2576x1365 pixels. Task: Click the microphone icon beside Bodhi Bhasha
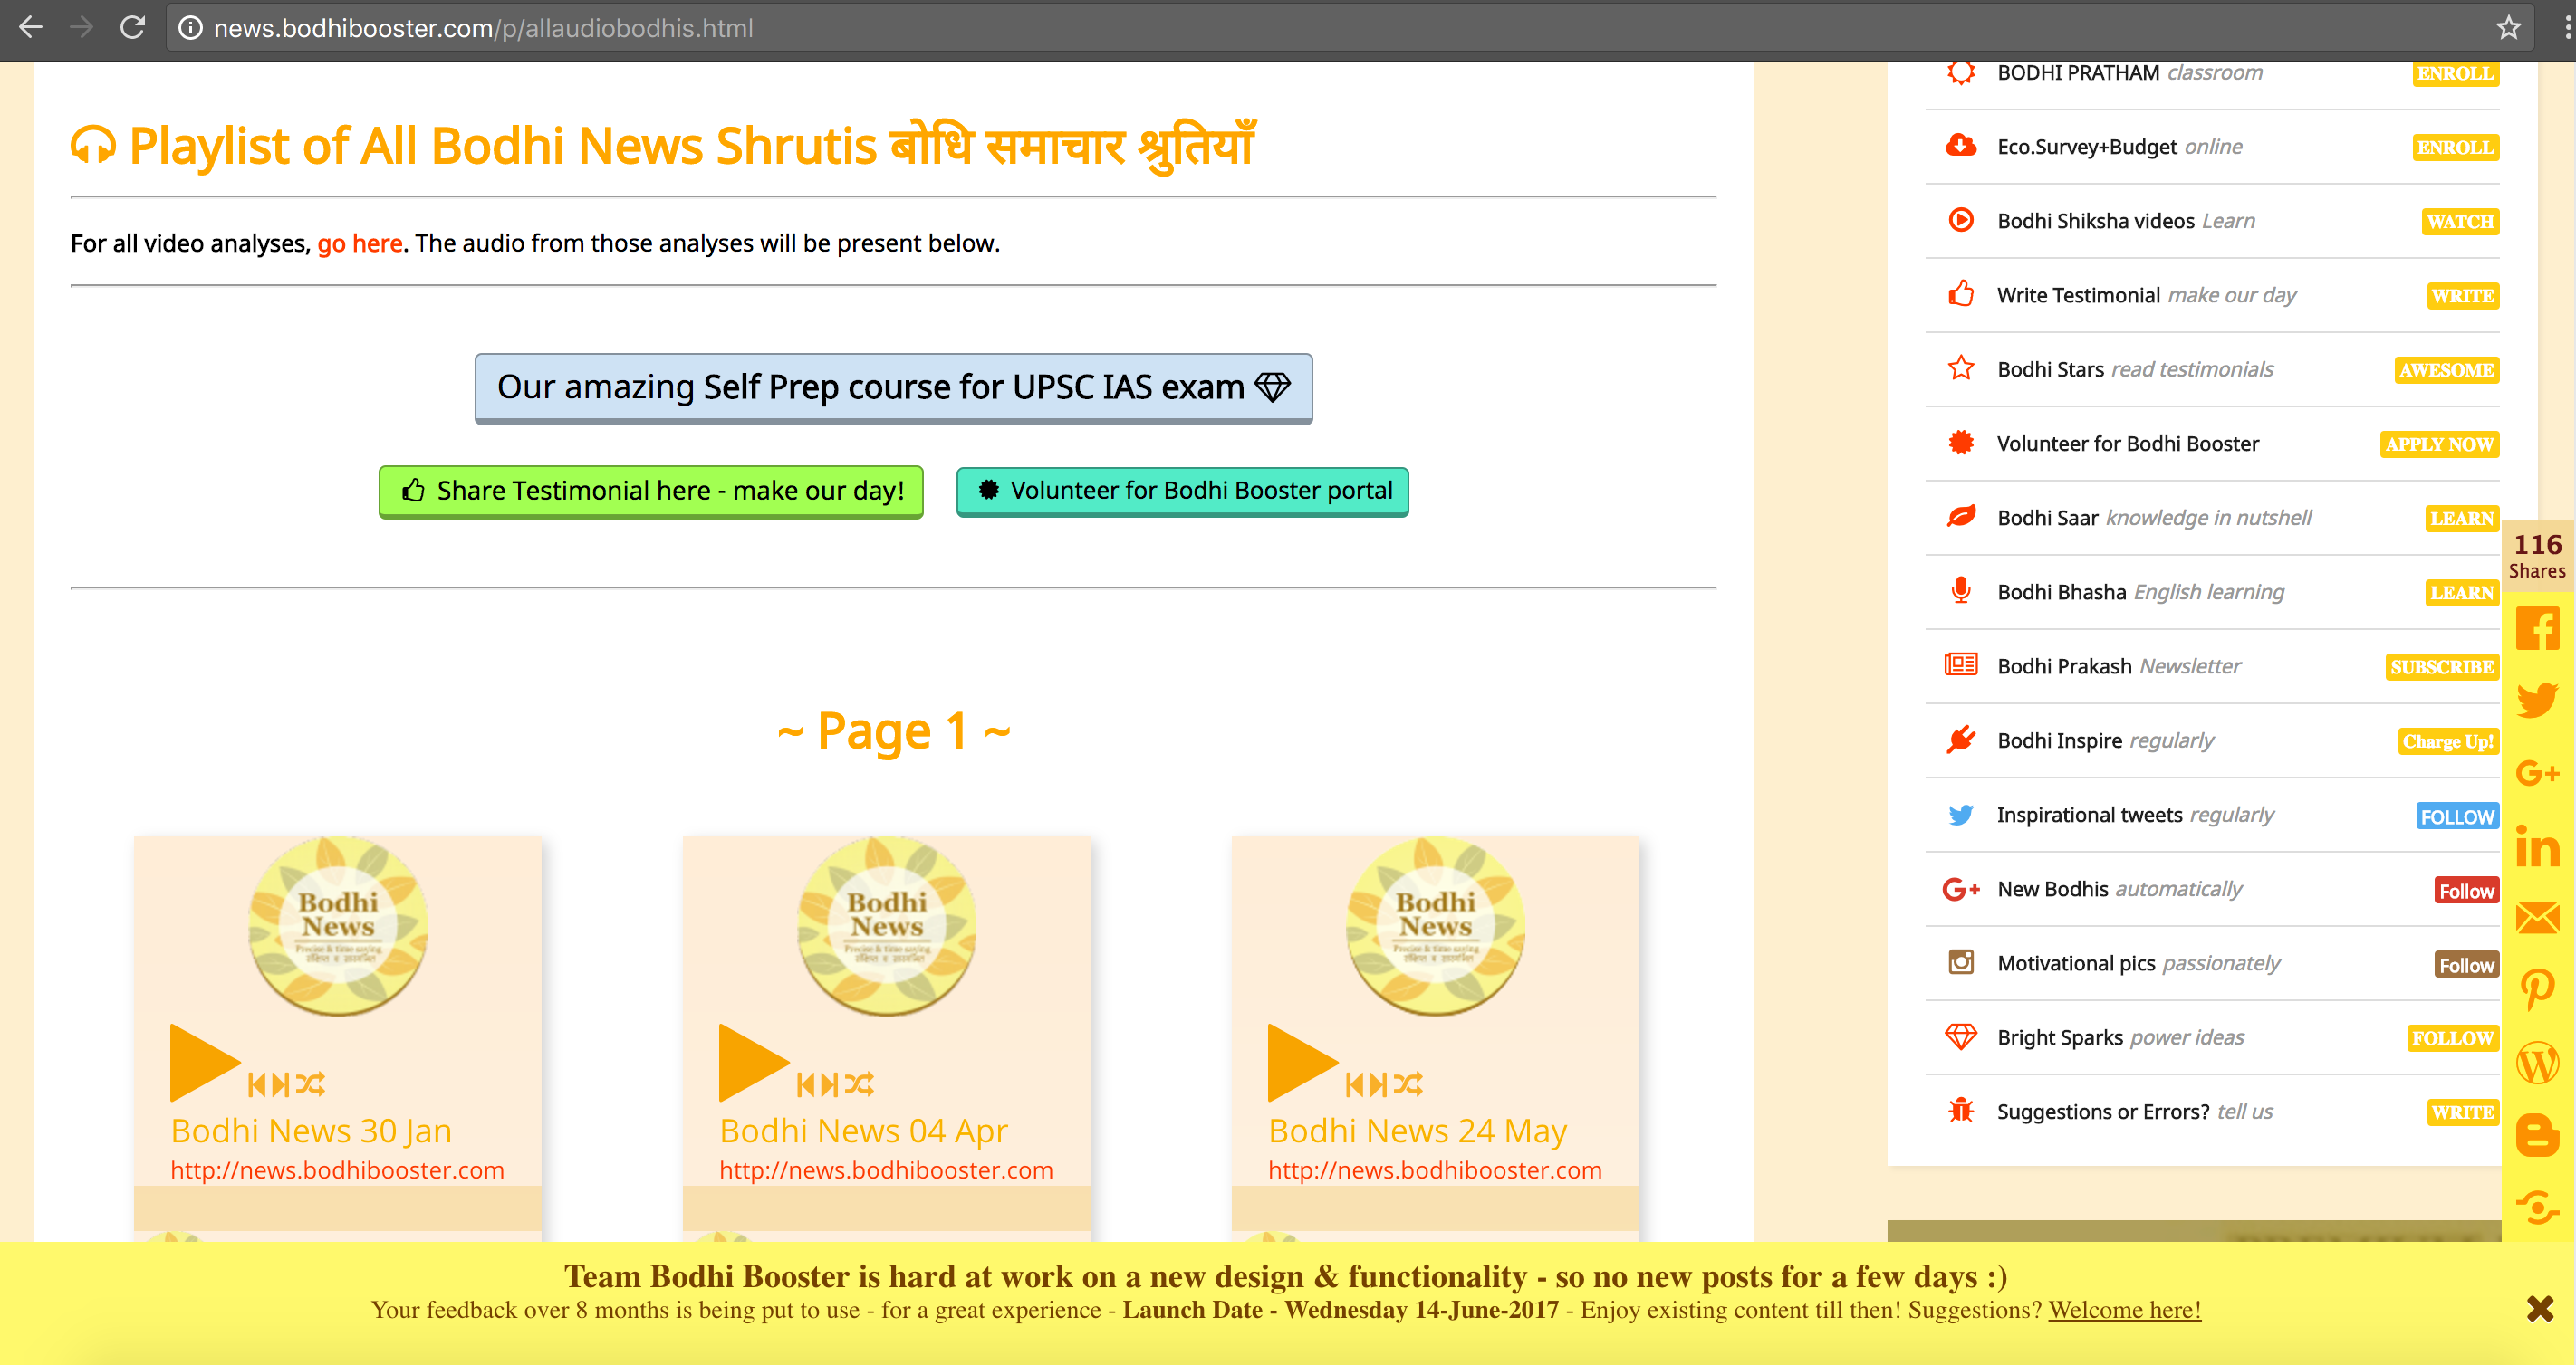pos(1961,590)
